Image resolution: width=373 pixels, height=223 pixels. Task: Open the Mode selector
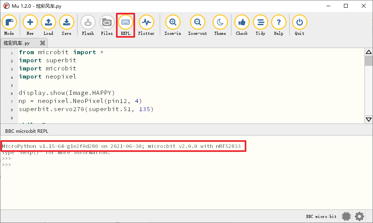9,25
